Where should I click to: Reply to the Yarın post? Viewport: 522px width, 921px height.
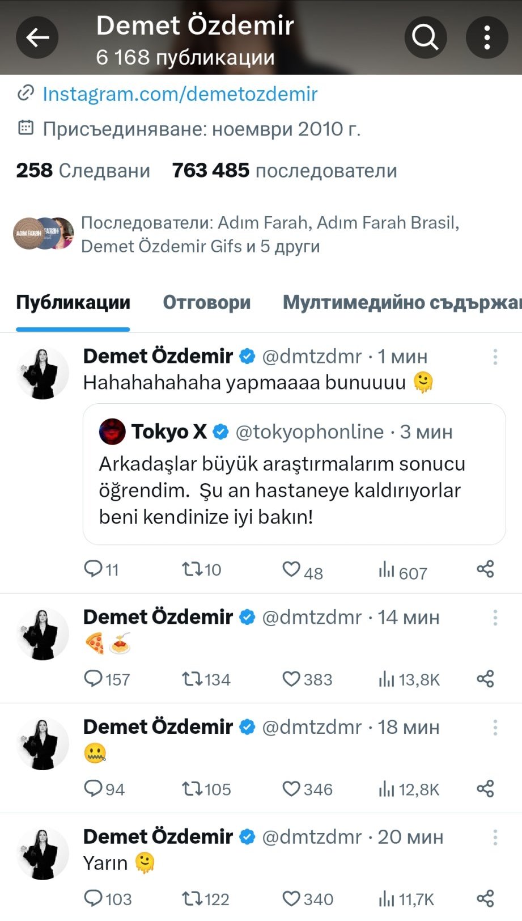coord(93,898)
